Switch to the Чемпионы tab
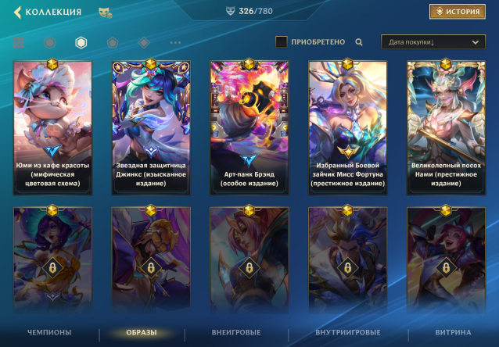499x347 pixels. click(x=49, y=332)
